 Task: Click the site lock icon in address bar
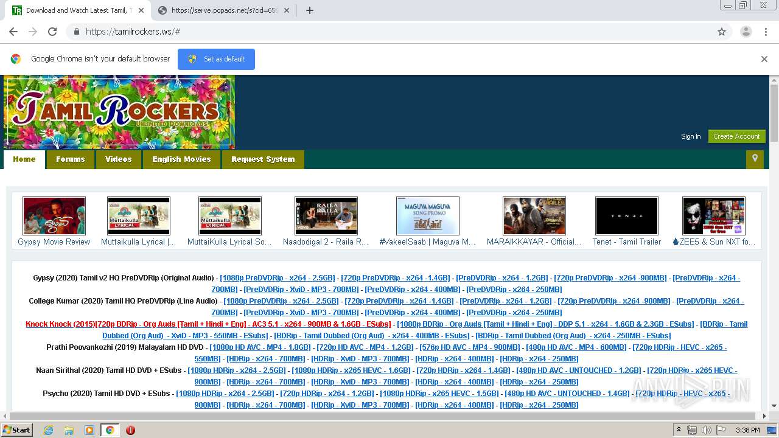tap(76, 32)
